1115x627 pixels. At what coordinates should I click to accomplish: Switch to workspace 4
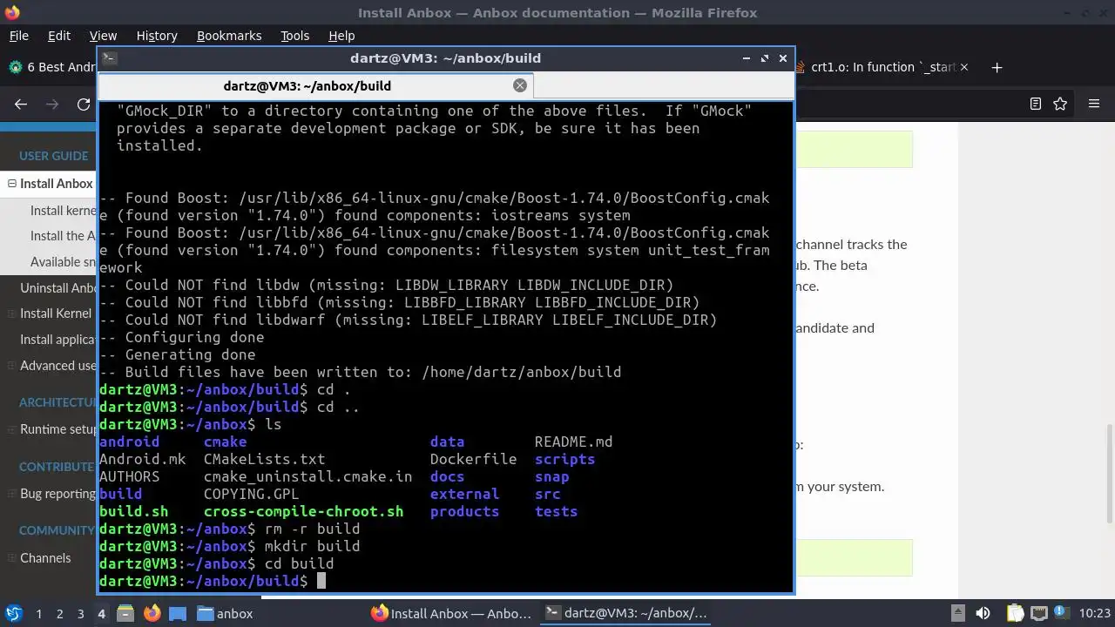tap(102, 614)
